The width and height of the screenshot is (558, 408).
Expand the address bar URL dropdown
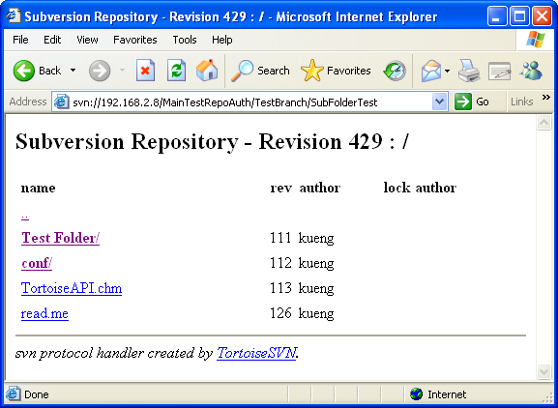439,102
